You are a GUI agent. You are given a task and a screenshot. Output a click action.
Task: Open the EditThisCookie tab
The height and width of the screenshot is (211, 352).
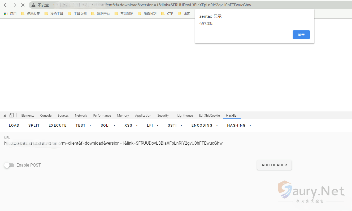tap(209, 116)
